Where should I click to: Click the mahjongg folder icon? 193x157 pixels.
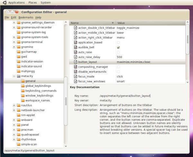click(19, 71)
